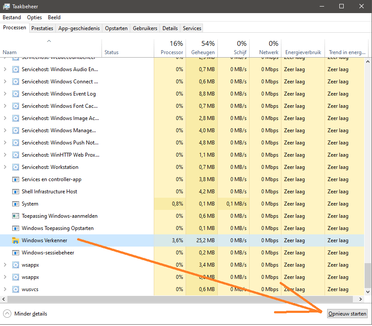Open the Beeld menu
This screenshot has width=372, height=326.
click(x=54, y=17)
